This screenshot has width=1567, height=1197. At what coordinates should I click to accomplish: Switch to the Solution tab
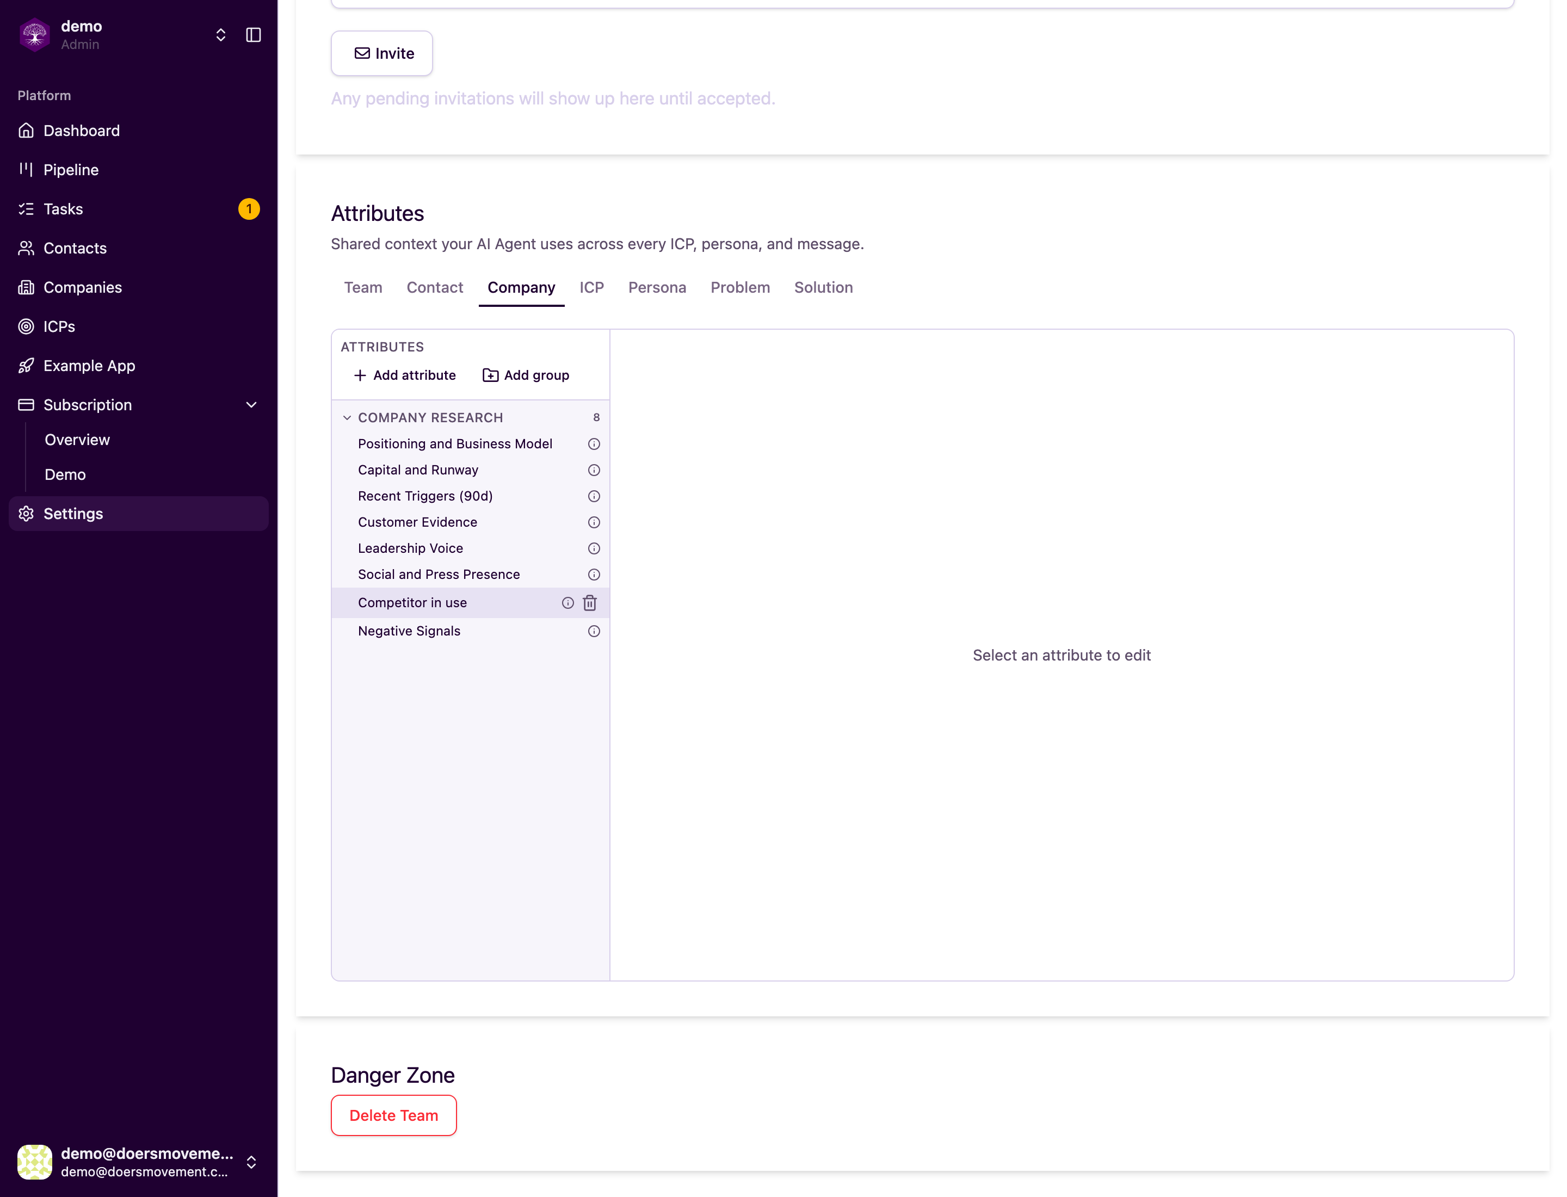click(x=823, y=287)
